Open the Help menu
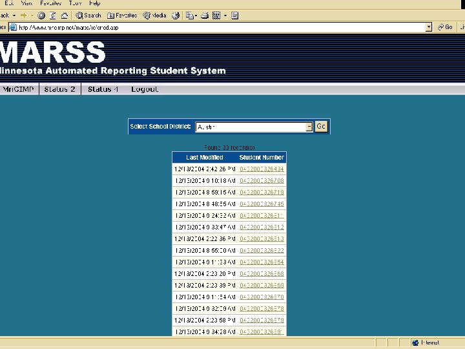Viewport: 465px width, 349px height. click(94, 3)
